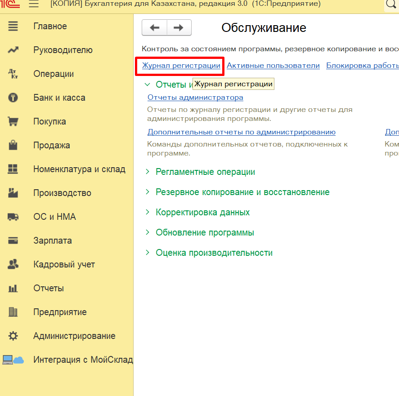Open the Руководителю section

63,50
